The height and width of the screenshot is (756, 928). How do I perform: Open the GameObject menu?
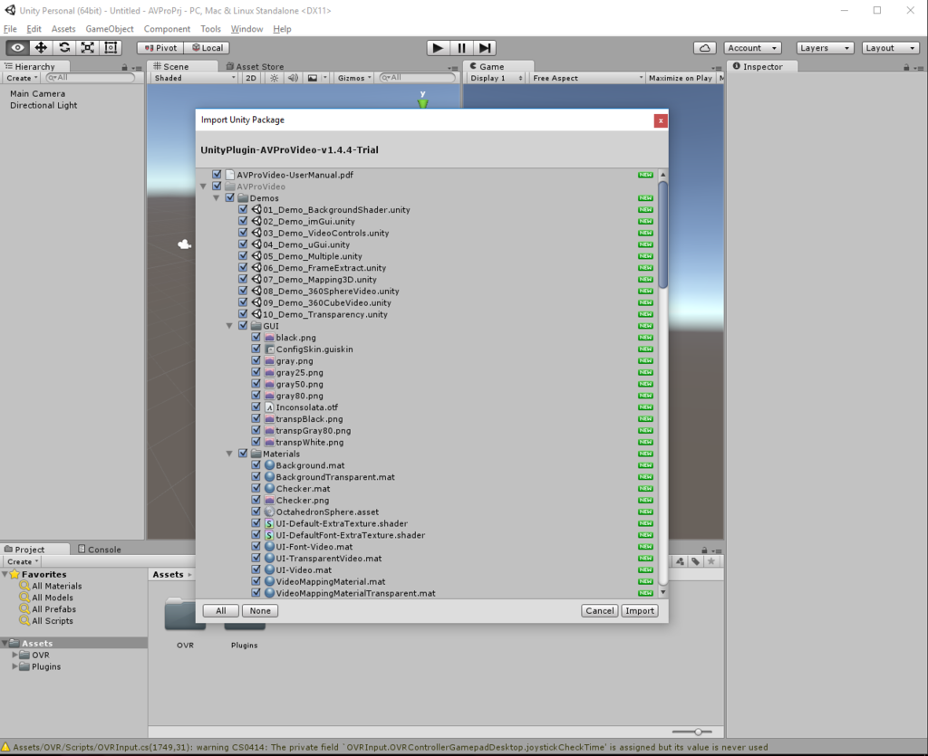(110, 29)
